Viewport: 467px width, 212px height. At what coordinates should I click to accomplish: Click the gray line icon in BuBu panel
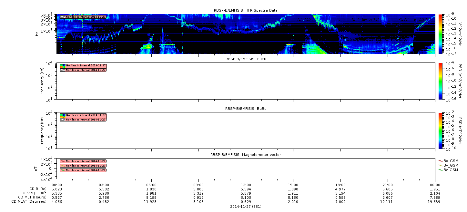[x=63, y=120]
